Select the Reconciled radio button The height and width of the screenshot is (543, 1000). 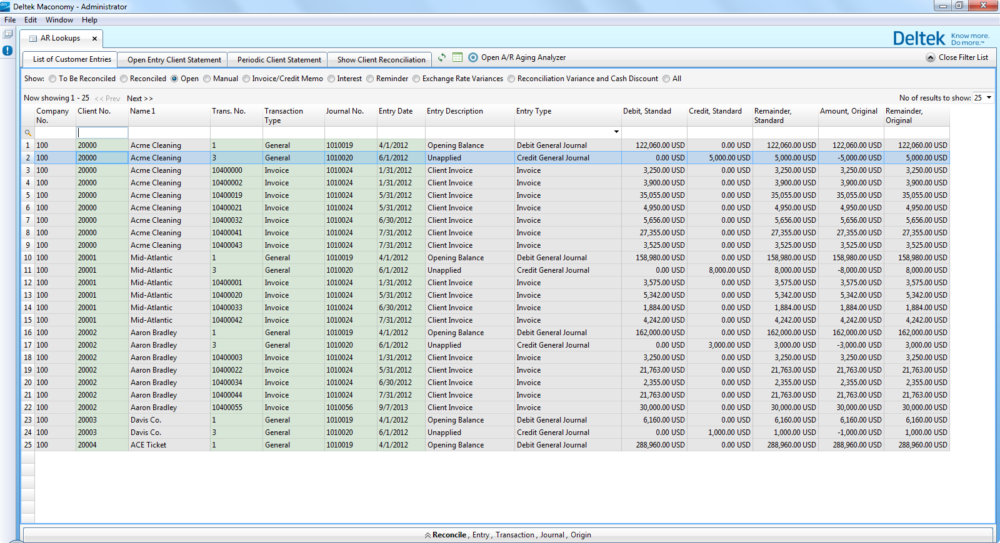pos(124,79)
